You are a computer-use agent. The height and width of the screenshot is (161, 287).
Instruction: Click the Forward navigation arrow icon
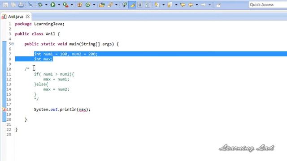203,5
